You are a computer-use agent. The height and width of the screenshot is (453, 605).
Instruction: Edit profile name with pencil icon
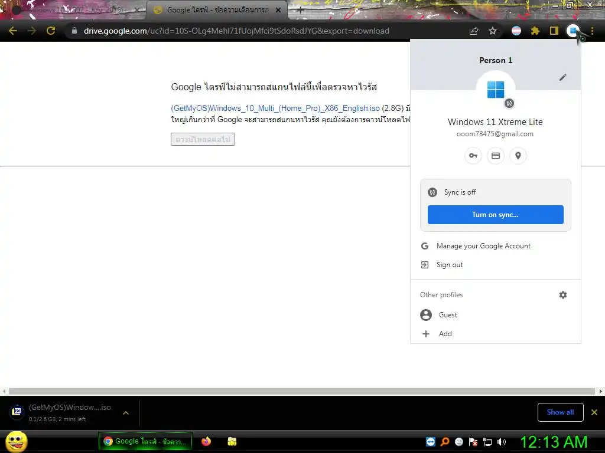tap(563, 77)
